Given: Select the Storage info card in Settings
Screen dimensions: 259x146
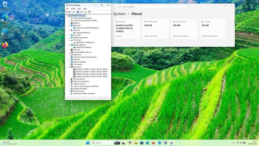Looking at the screenshot, I should pos(213,29).
